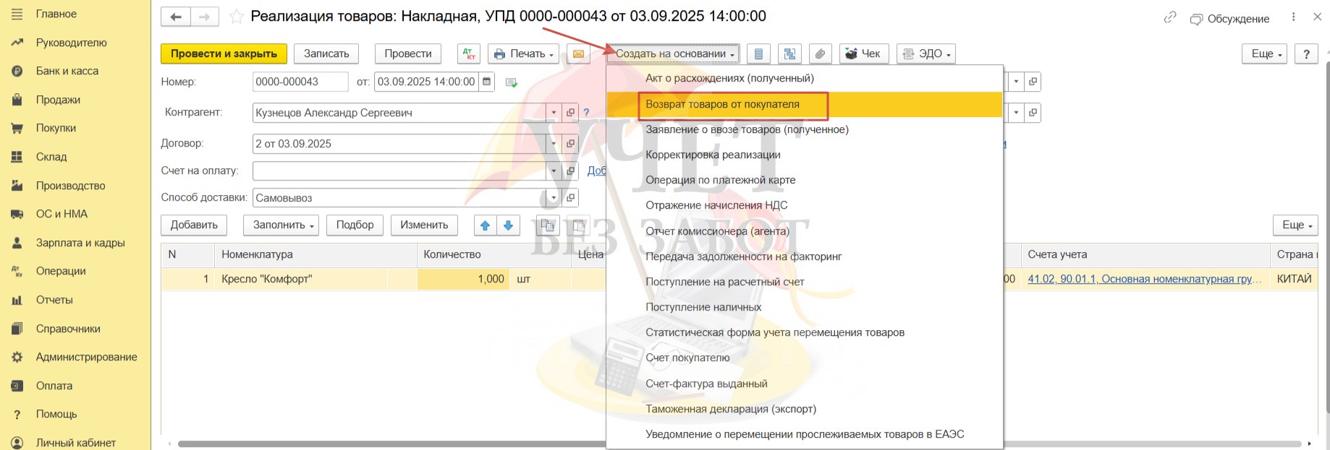Image resolution: width=1330 pixels, height=450 pixels.
Task: Go forward to the next page
Action: (x=205, y=17)
